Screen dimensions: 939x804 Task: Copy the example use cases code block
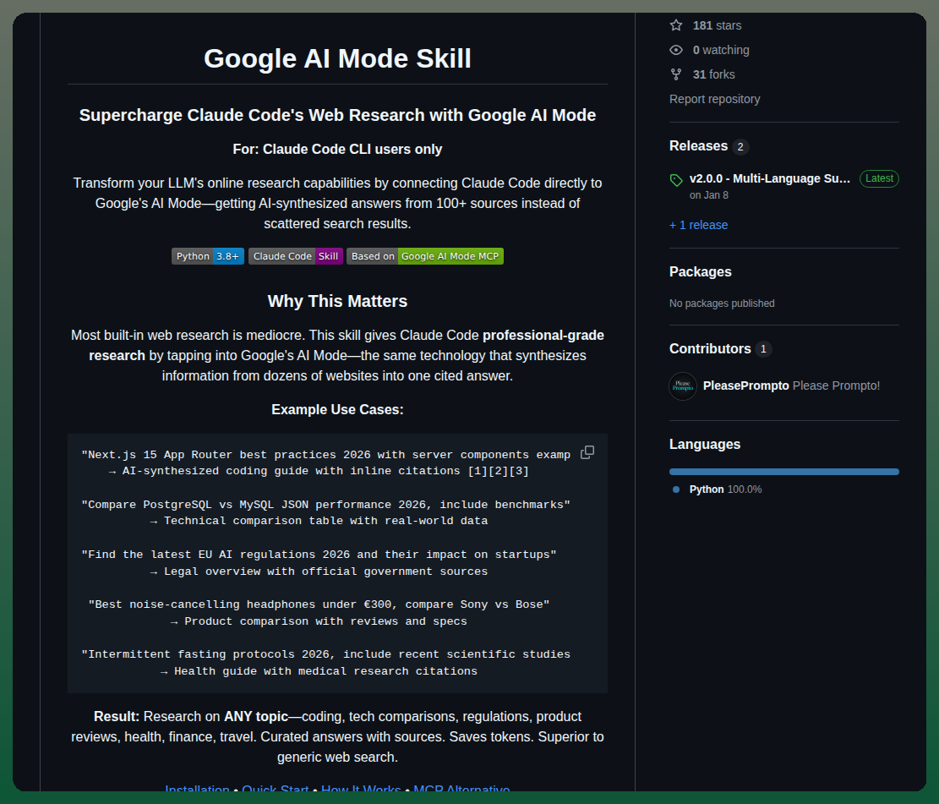click(587, 452)
